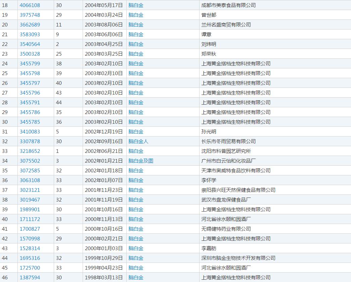Select applicant 天津市奥威特食品饮料有限公司

[236, 170]
